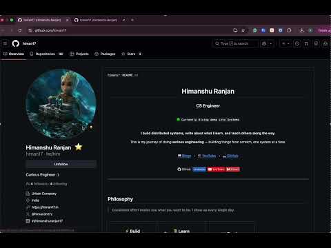Click the 'CS Engineer' subtitle text
The height and width of the screenshot is (248, 331).
point(208,106)
